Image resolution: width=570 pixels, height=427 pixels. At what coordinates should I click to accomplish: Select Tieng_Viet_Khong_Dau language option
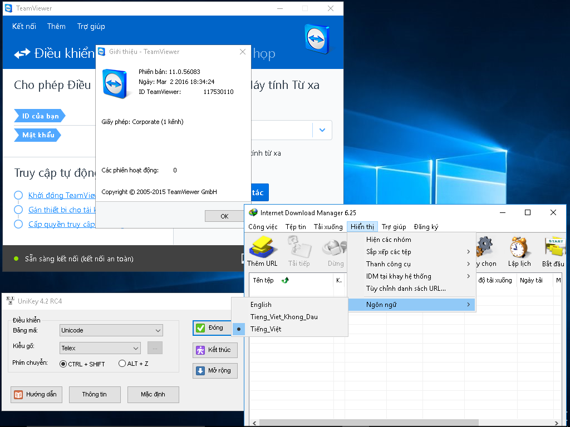[289, 316]
